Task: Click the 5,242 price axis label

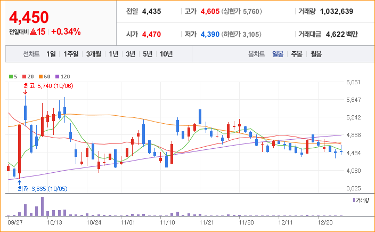Action: tap(353, 117)
